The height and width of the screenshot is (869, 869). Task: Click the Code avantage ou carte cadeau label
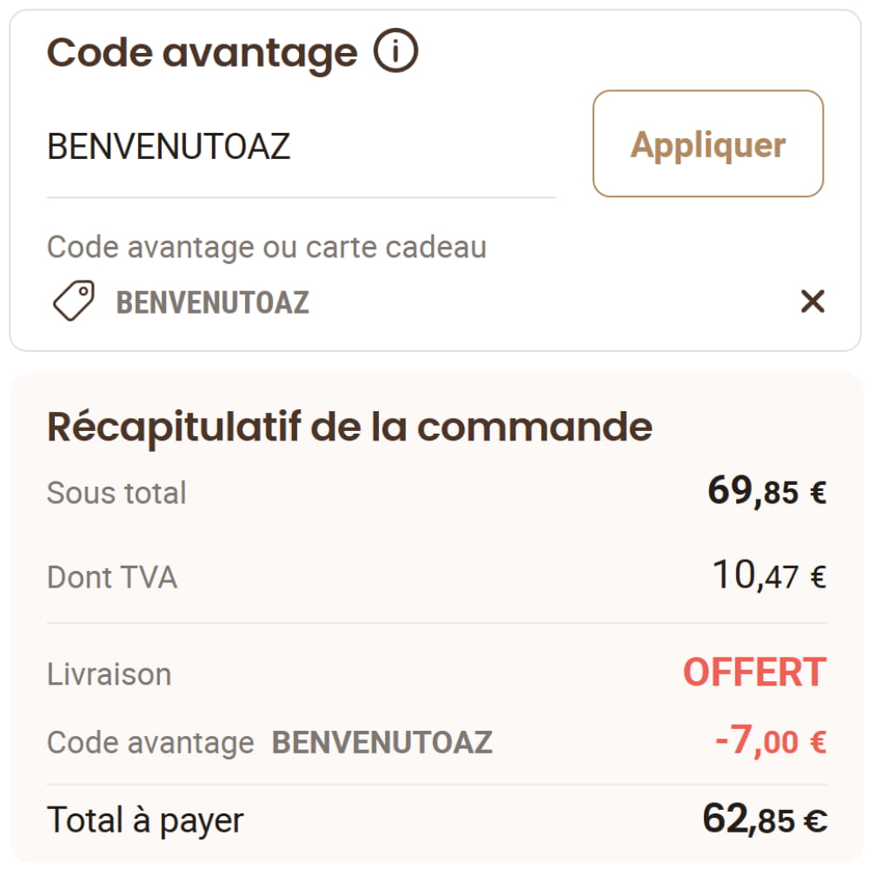(x=267, y=247)
